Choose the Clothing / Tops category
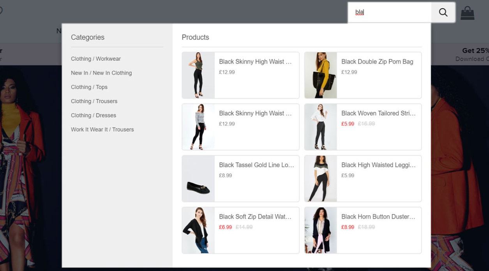This screenshot has width=489, height=271. (x=89, y=87)
